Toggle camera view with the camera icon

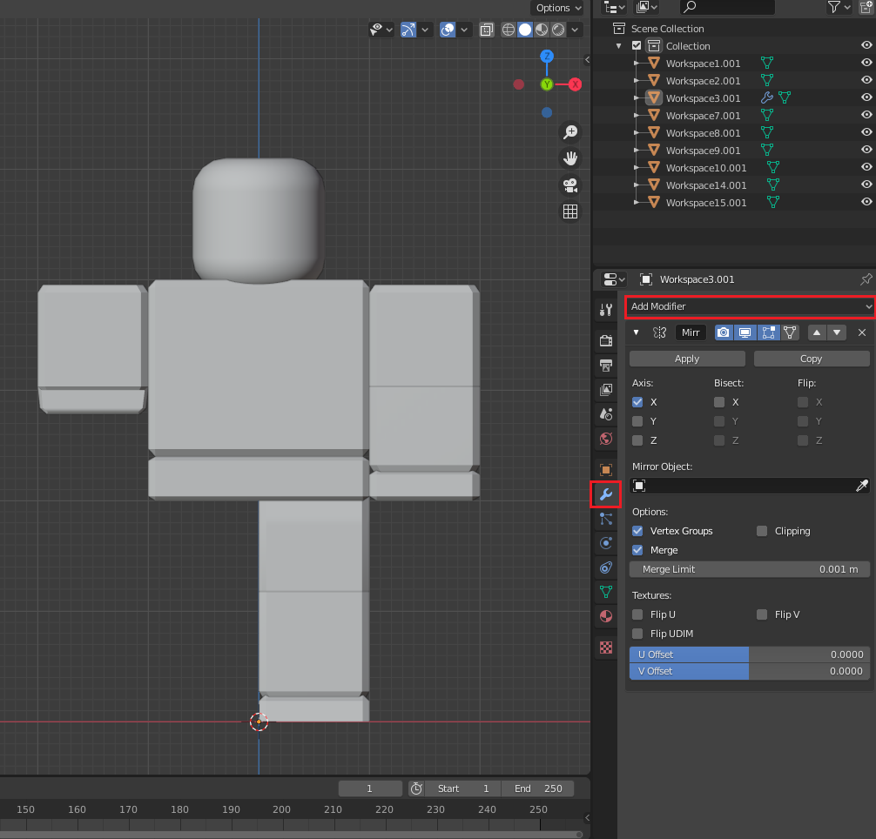pyautogui.click(x=569, y=185)
